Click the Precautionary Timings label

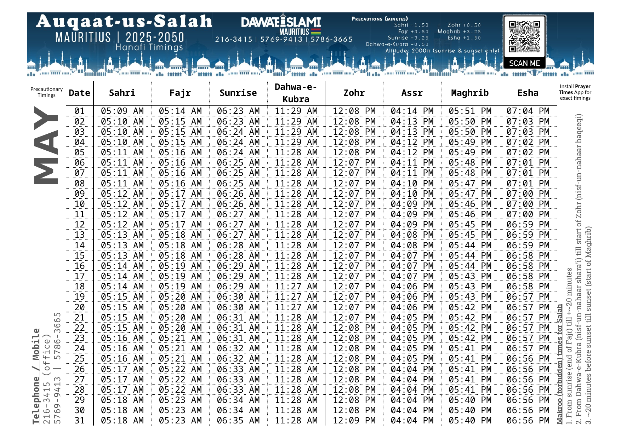[46, 92]
